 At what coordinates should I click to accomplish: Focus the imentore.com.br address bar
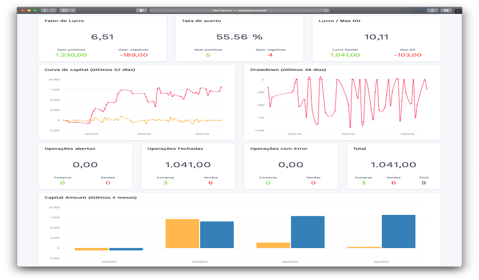click(239, 10)
